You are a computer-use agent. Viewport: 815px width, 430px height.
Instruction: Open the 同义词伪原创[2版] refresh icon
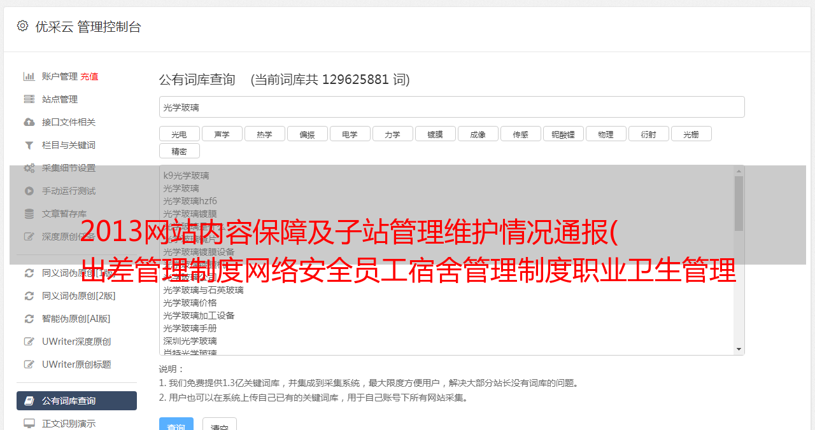[29, 296]
